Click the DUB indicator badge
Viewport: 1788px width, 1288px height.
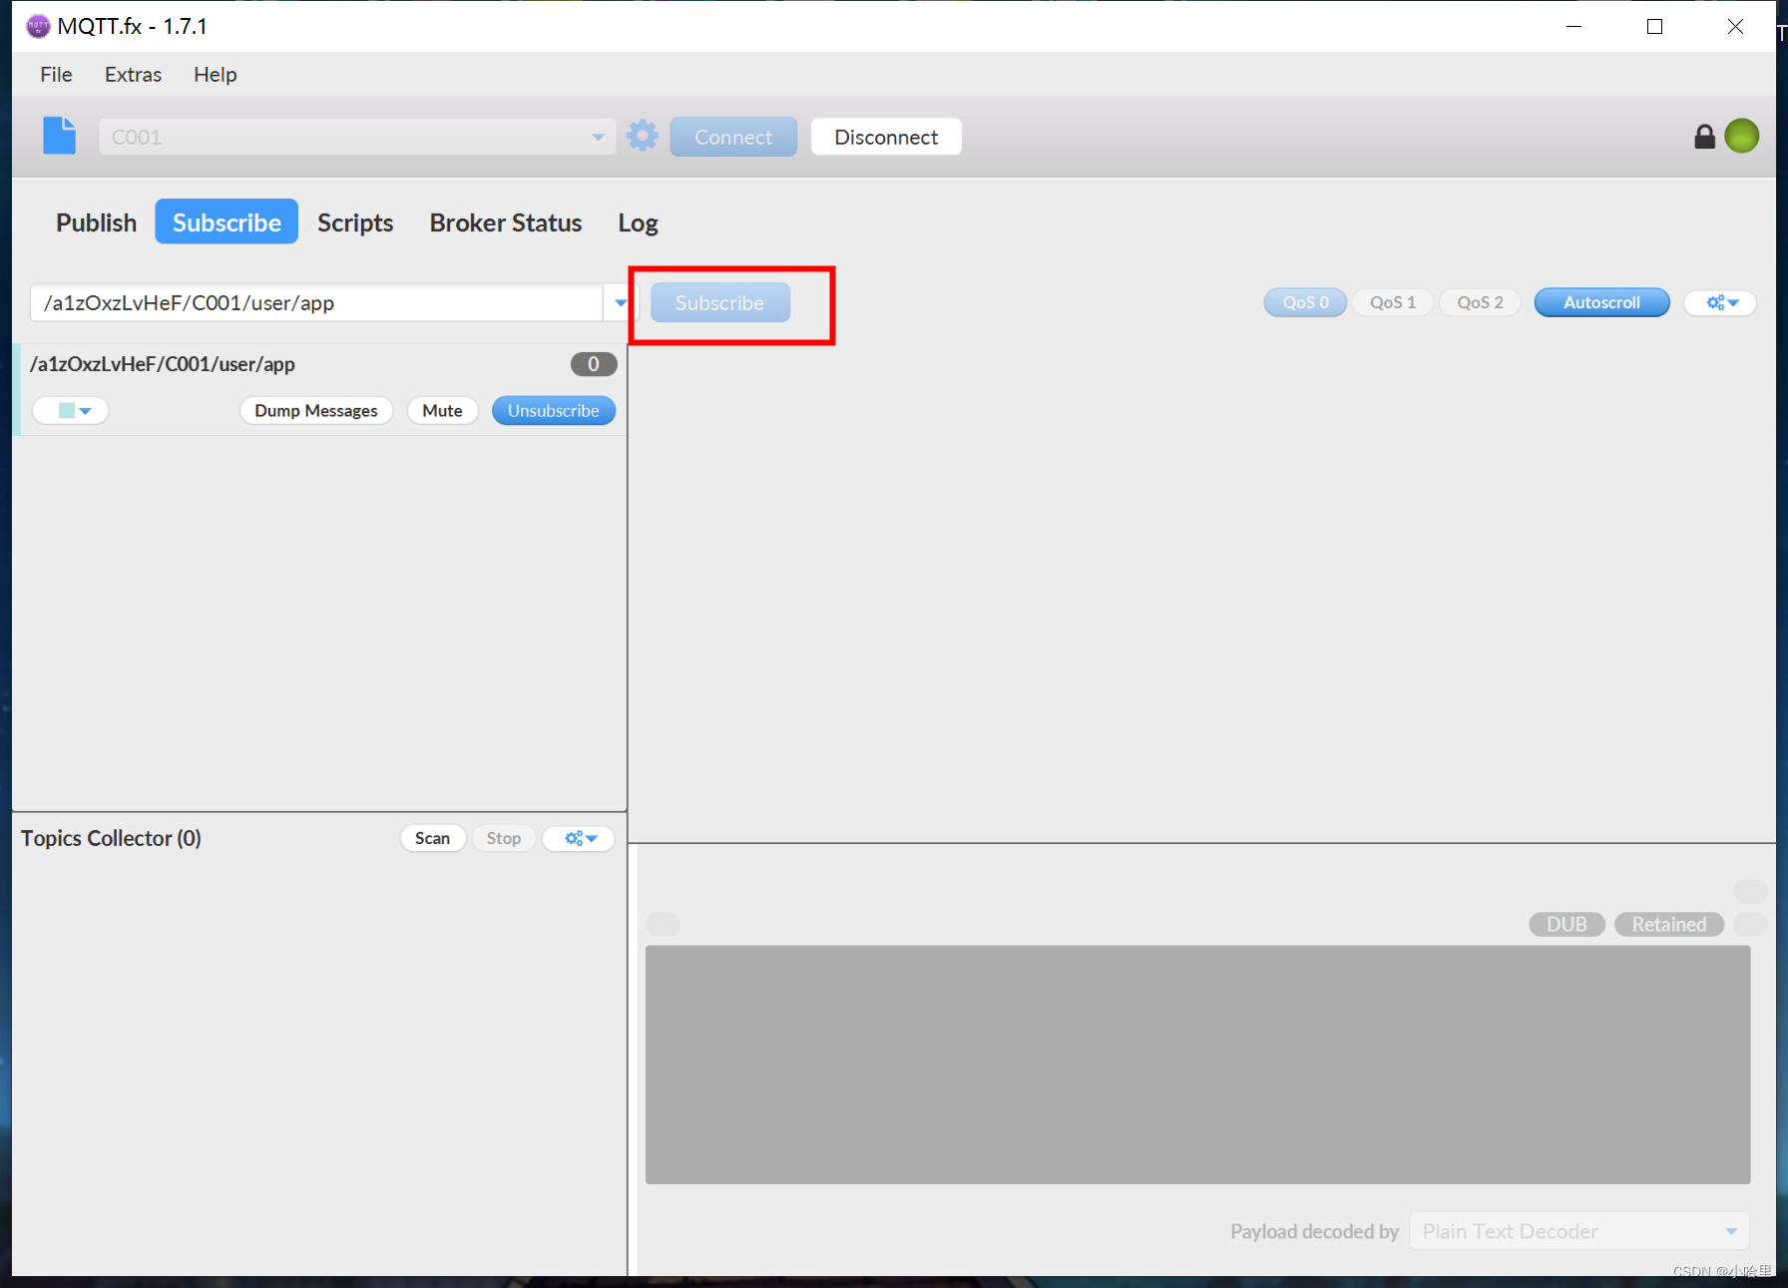[x=1566, y=924]
